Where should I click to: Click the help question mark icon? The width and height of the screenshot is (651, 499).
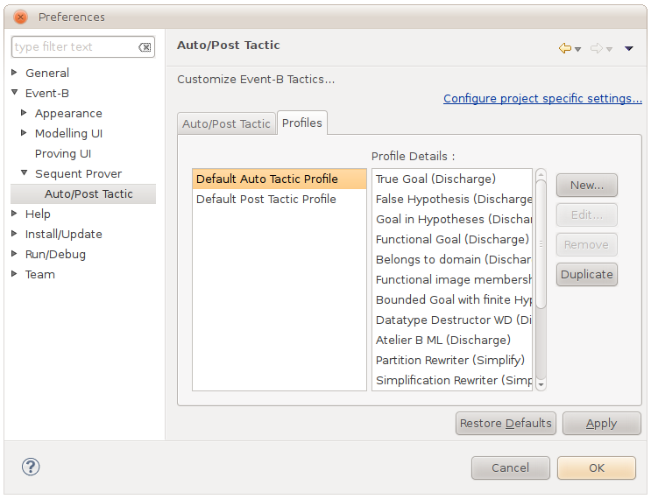click(x=31, y=467)
